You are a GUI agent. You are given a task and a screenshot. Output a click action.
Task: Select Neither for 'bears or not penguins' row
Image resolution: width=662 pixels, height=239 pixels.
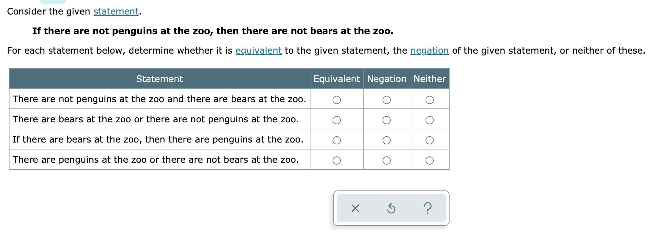pos(429,120)
